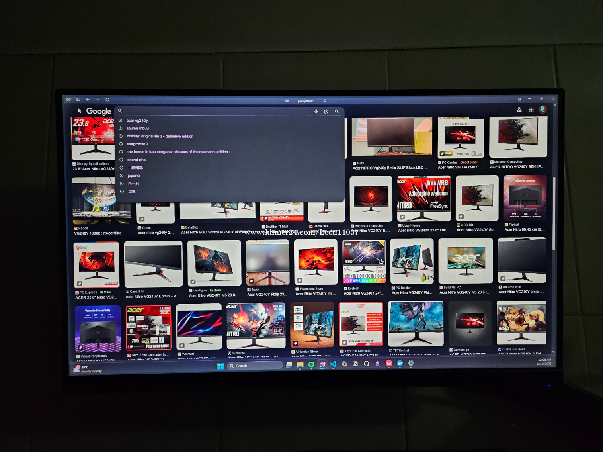Open Ubuy Nigeria 1ms VRB FreeSync image
Screen dimensions: 603x452
tap(424, 198)
